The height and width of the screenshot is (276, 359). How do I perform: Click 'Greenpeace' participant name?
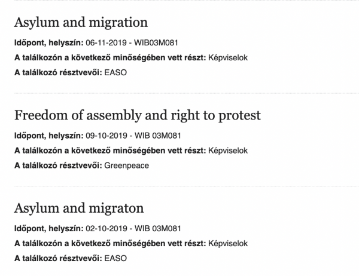pyautogui.click(x=127, y=165)
